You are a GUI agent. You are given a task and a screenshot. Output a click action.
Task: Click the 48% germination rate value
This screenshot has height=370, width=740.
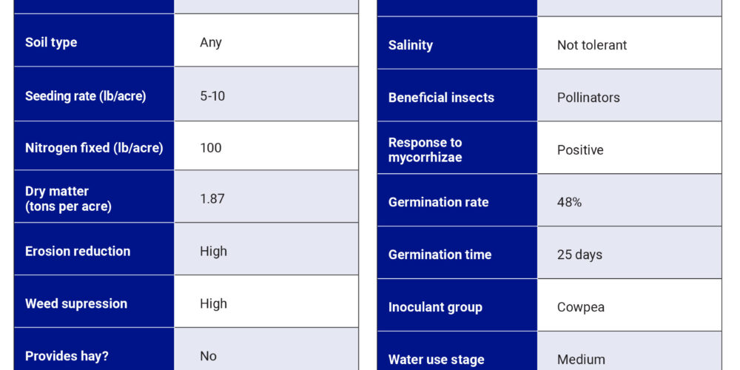(569, 202)
